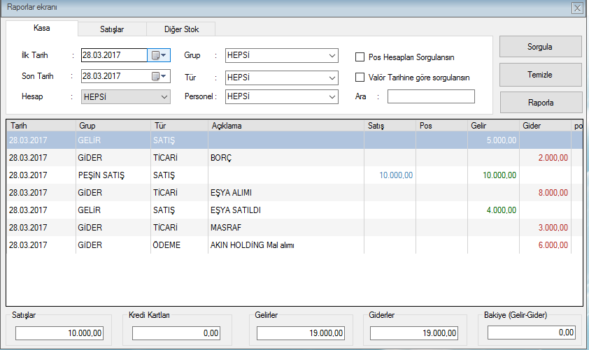Toggle Valör Tarihine göre sorgulansın checkbox
Image resolution: width=589 pixels, height=350 pixels.
[x=361, y=78]
